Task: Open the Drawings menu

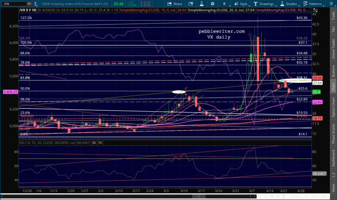Action: click(x=264, y=4)
